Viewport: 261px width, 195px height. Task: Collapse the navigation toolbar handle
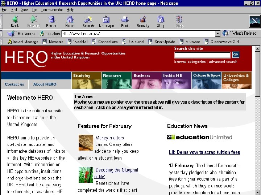(x=1, y=21)
